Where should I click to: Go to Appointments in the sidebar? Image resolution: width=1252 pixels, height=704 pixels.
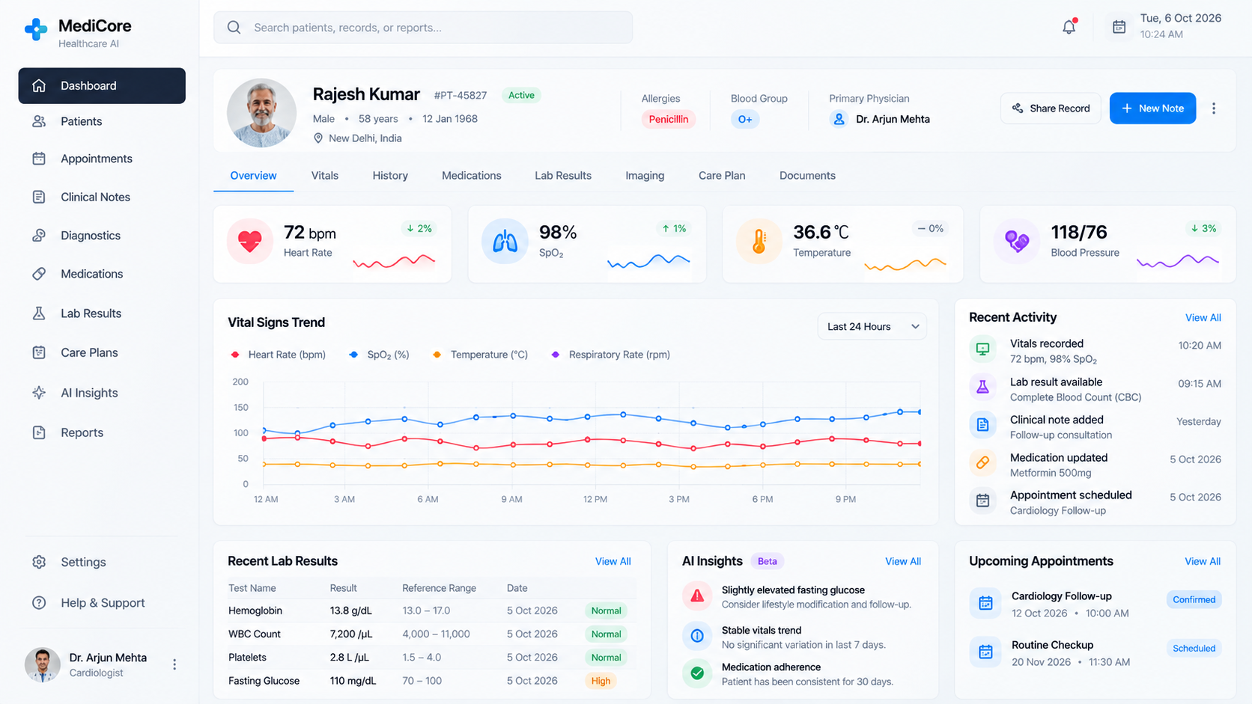click(102, 159)
